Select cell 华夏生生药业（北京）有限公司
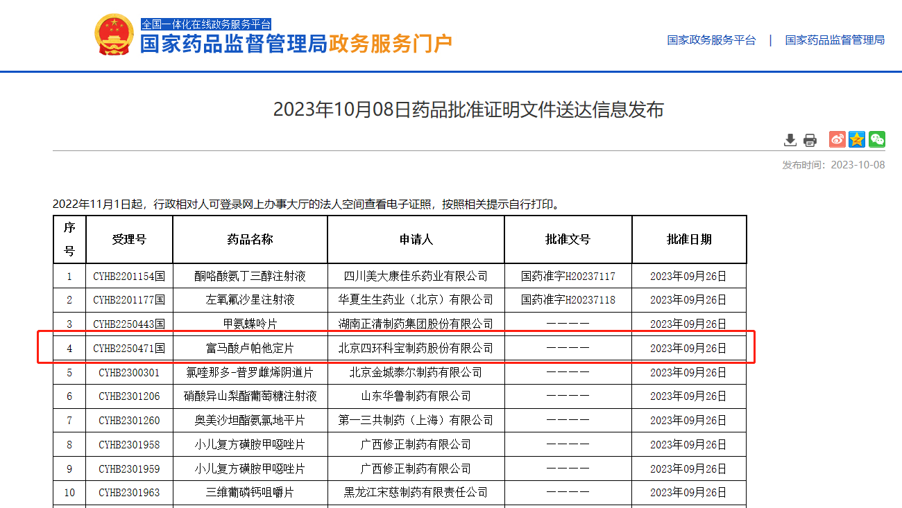This screenshot has width=902, height=508. (x=416, y=300)
